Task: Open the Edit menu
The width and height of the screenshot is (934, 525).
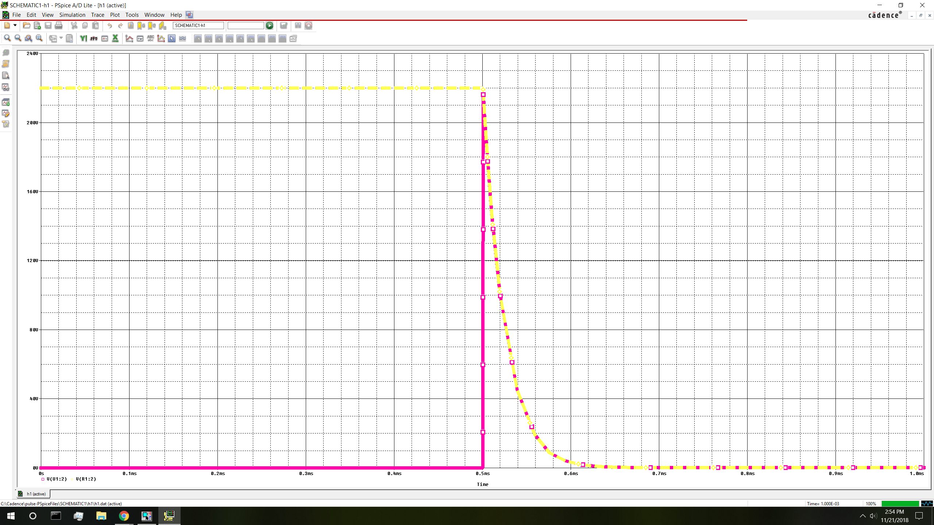Action: [31, 15]
